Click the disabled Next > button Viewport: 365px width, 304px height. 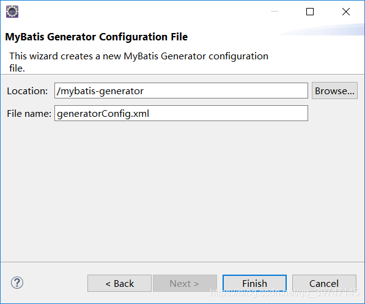pyautogui.click(x=185, y=283)
